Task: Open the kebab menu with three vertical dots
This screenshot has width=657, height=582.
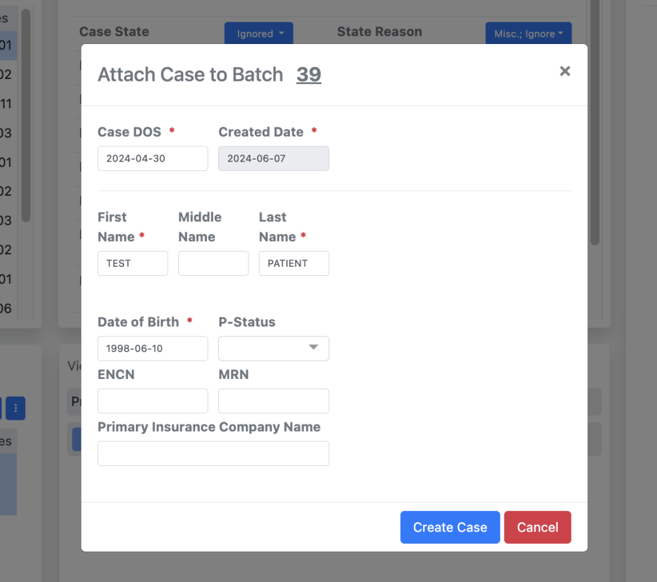Action: point(15,408)
